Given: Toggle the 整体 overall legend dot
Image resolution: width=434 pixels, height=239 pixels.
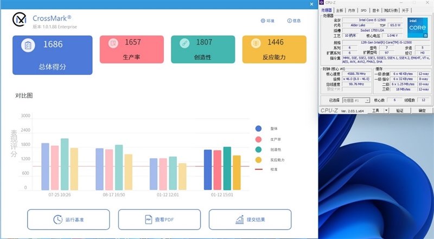Looking at the screenshot, I should [x=258, y=128].
